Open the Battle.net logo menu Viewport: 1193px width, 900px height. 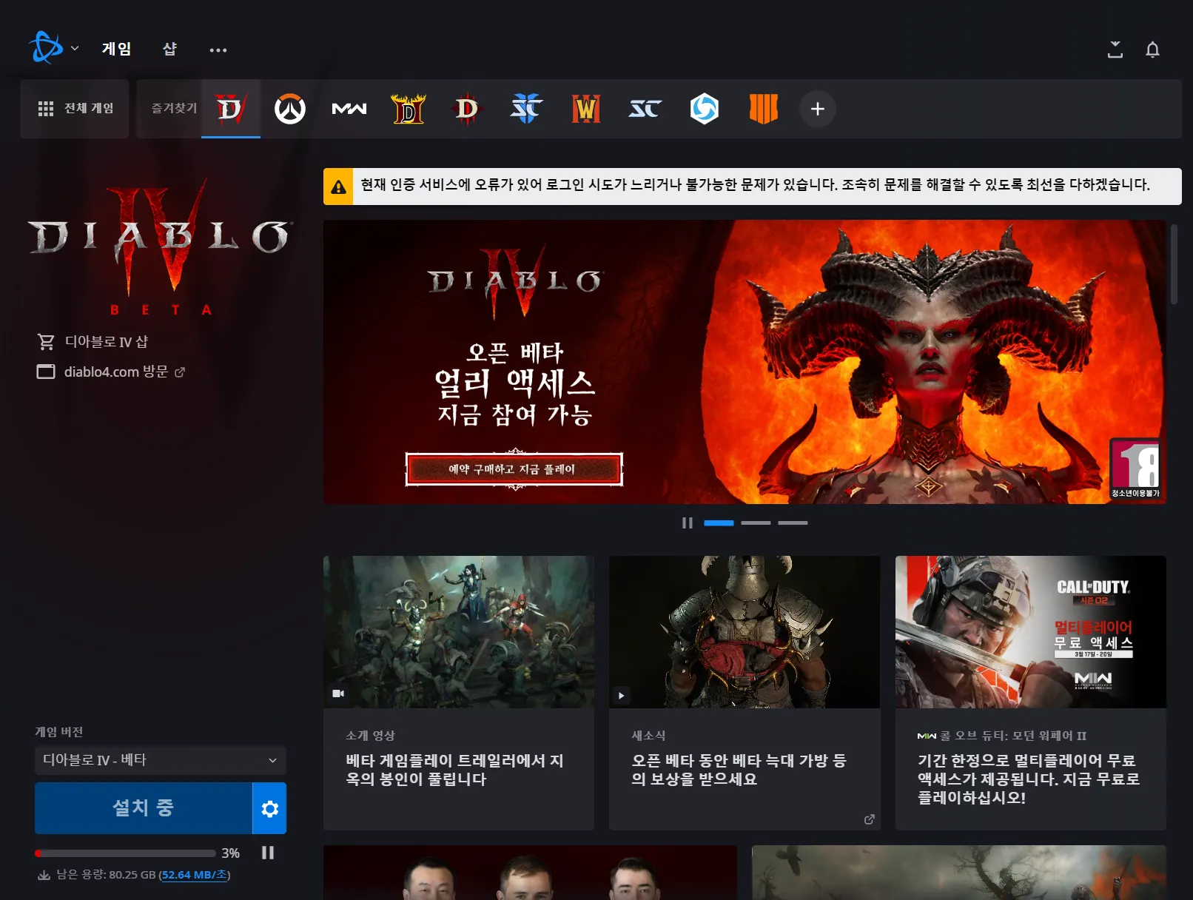tap(53, 48)
